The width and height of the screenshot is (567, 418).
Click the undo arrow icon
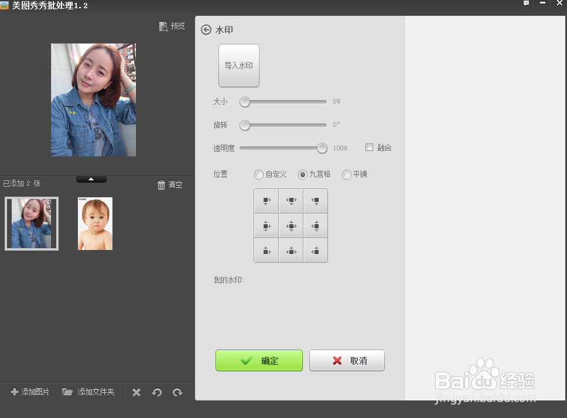click(156, 392)
